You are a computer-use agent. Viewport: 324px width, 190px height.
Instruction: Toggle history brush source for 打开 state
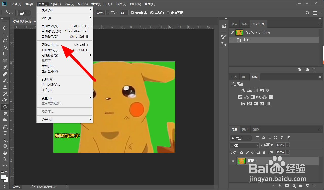(x=232, y=40)
